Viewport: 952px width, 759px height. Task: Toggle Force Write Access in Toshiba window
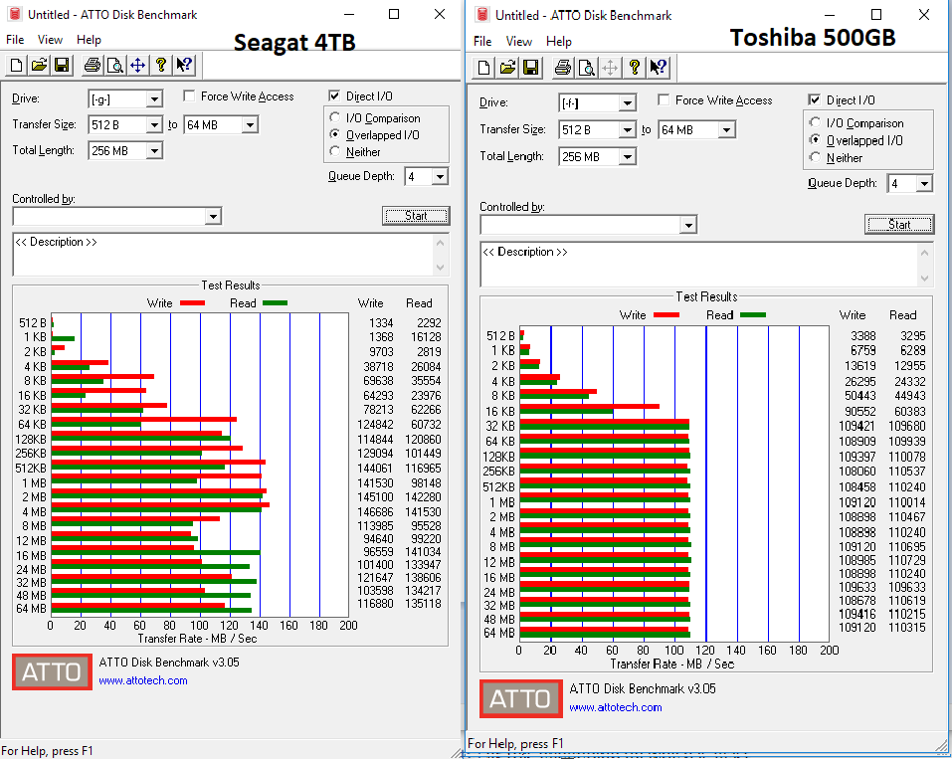pyautogui.click(x=664, y=99)
